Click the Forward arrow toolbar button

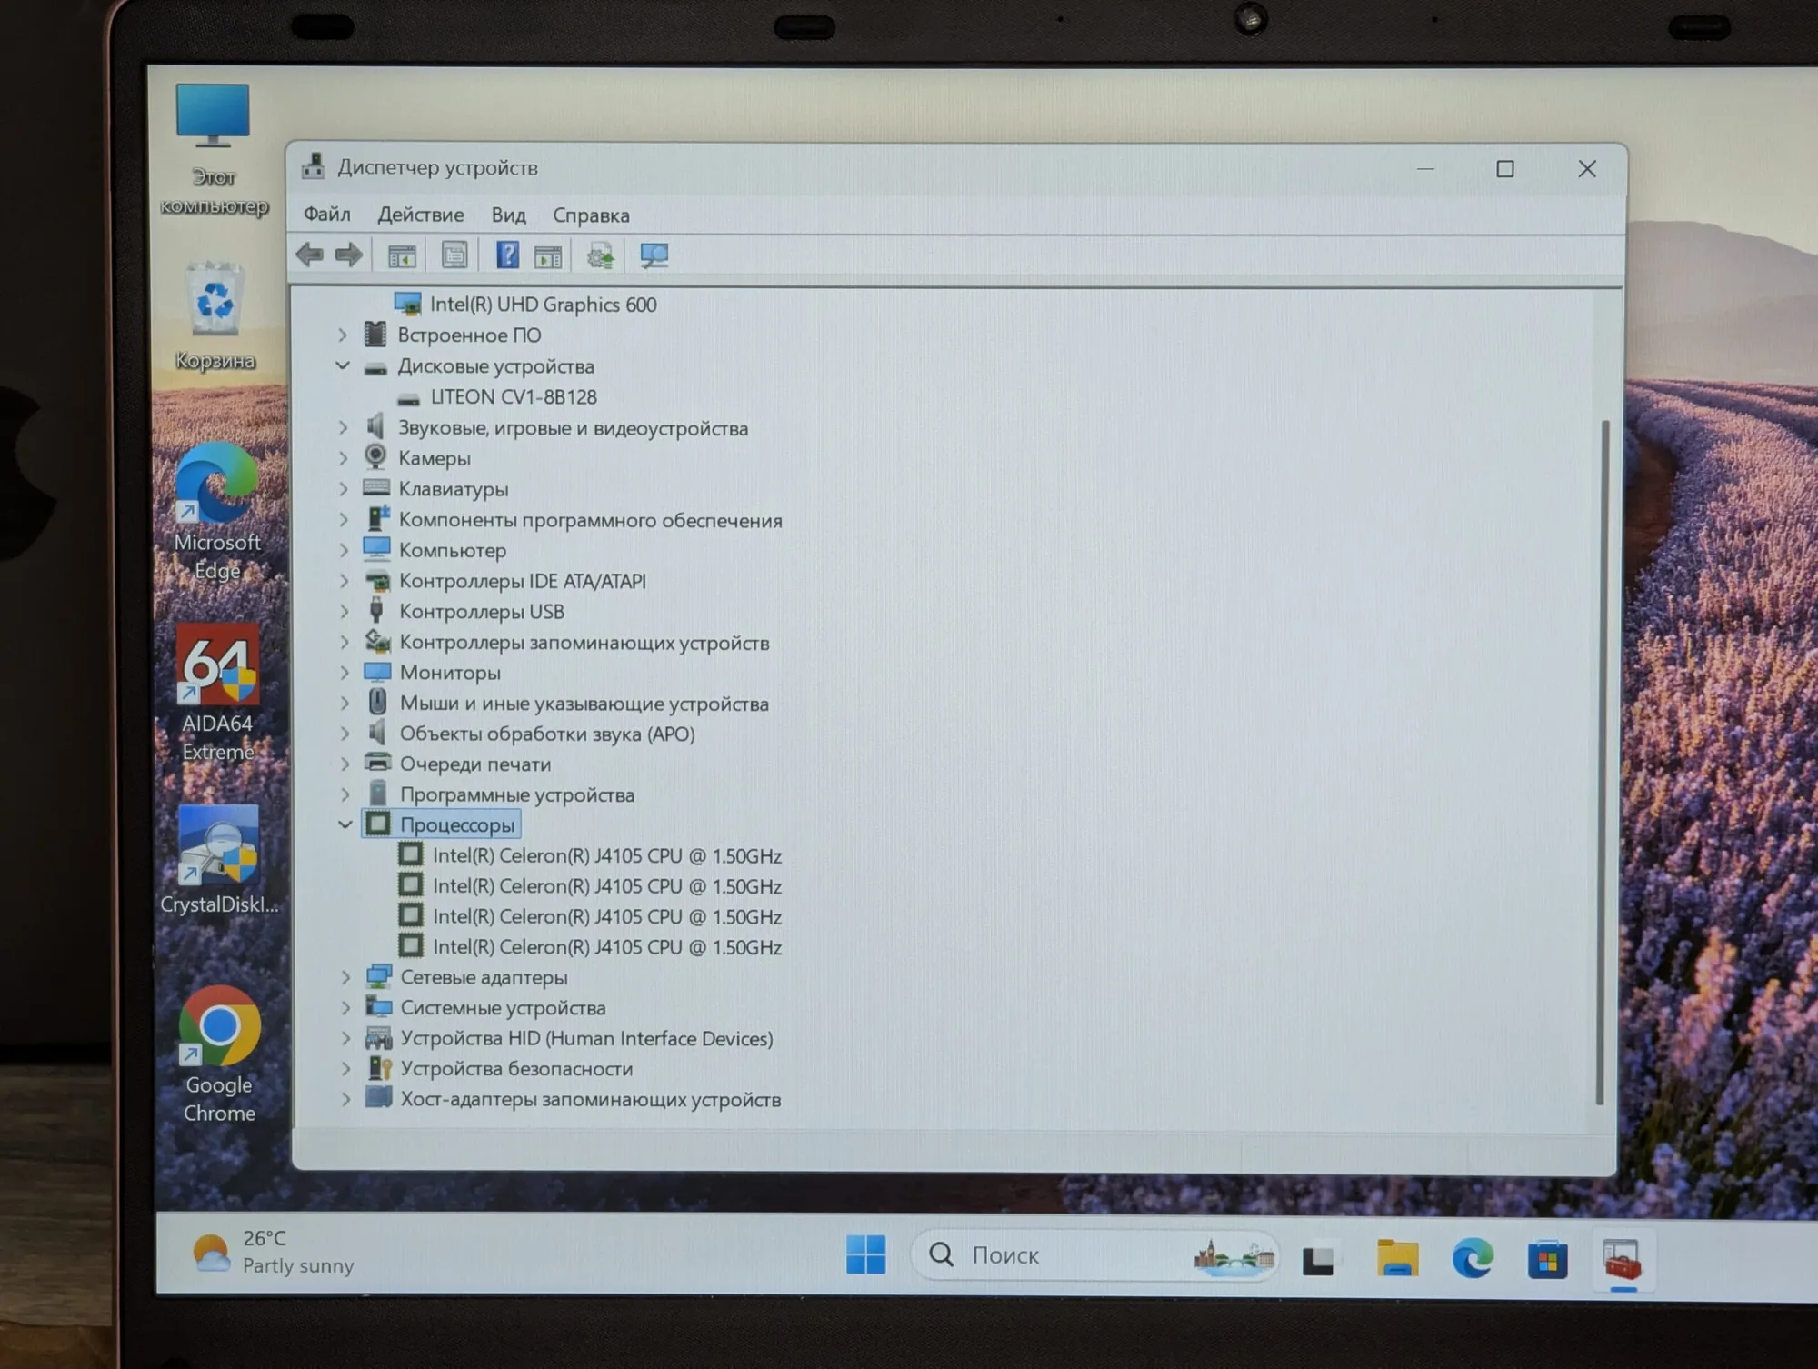tap(348, 255)
